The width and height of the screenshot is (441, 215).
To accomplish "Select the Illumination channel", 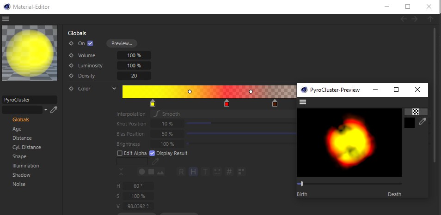I will pyautogui.click(x=25, y=166).
